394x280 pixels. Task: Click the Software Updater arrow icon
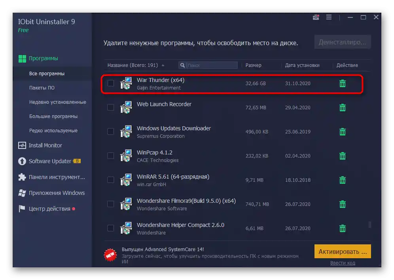(x=22, y=161)
